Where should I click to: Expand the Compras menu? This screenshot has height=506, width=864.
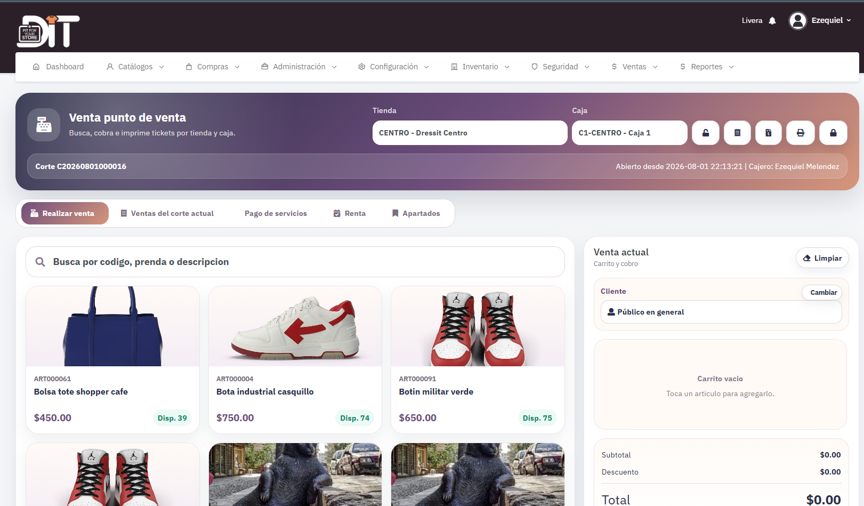(213, 67)
